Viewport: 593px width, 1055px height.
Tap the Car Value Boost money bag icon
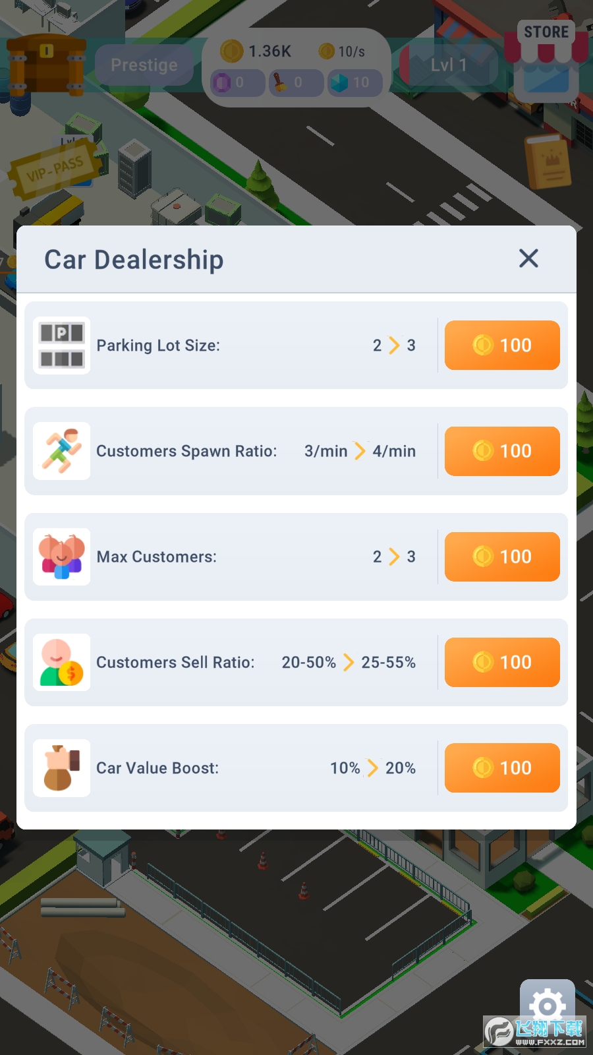click(62, 768)
